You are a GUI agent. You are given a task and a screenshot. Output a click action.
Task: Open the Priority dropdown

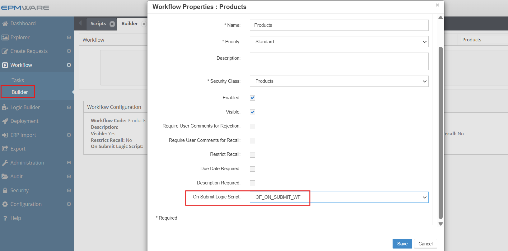pyautogui.click(x=339, y=42)
